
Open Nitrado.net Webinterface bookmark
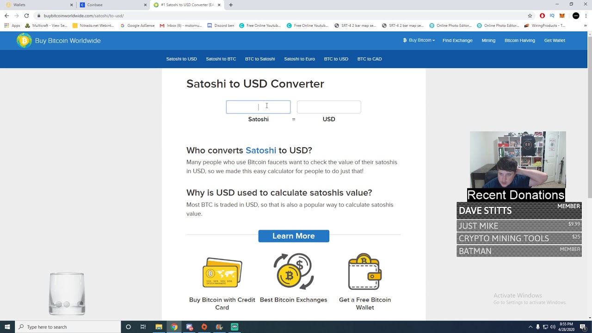click(93, 25)
